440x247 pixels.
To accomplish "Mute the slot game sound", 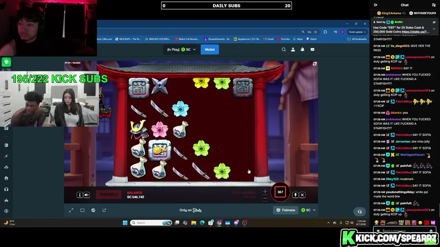I will [x=87, y=195].
